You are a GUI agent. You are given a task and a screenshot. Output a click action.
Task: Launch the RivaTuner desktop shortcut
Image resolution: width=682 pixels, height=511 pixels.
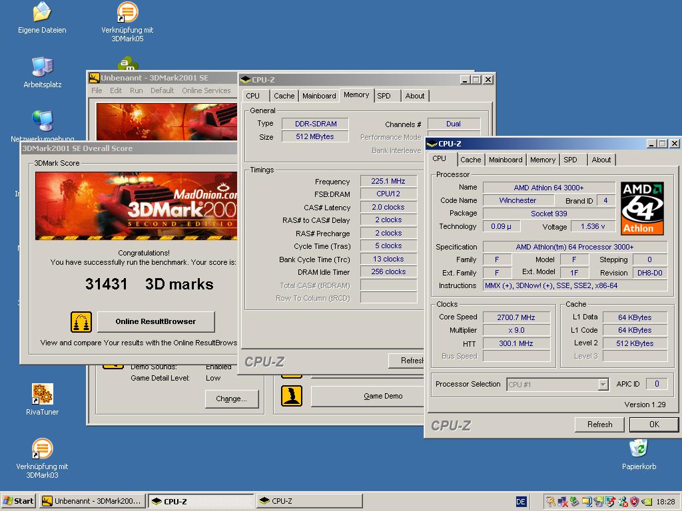pos(42,394)
